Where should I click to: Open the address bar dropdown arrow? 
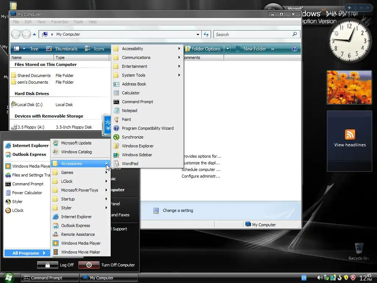pos(198,34)
